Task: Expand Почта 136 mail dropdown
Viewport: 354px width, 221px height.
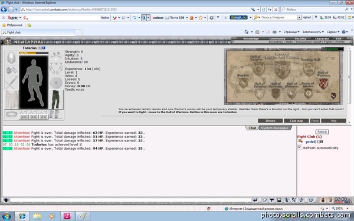Action: (186, 18)
